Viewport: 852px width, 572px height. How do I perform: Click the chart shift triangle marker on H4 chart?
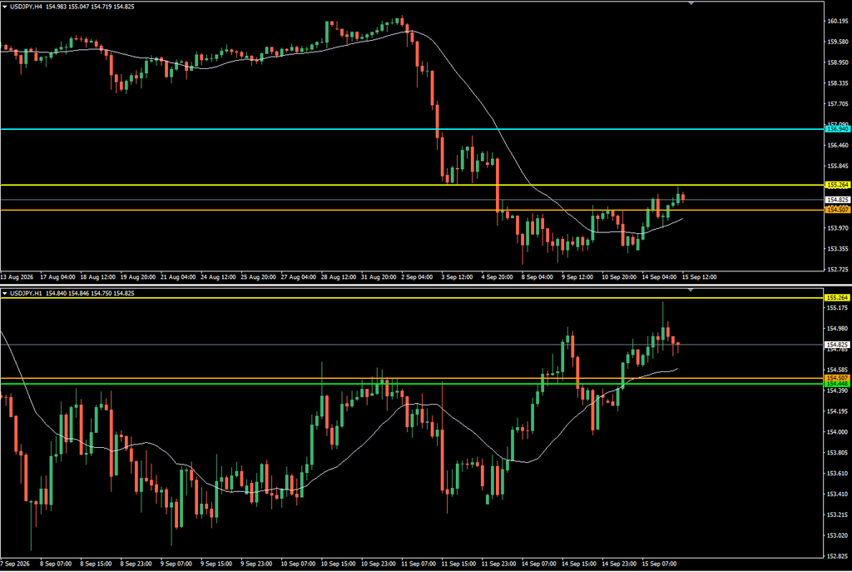(x=691, y=3)
